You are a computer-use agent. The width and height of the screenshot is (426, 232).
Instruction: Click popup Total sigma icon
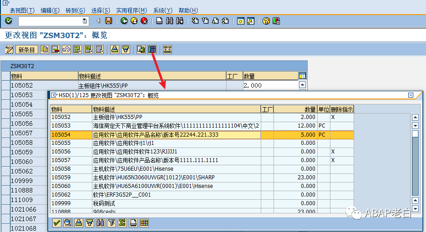122,223
